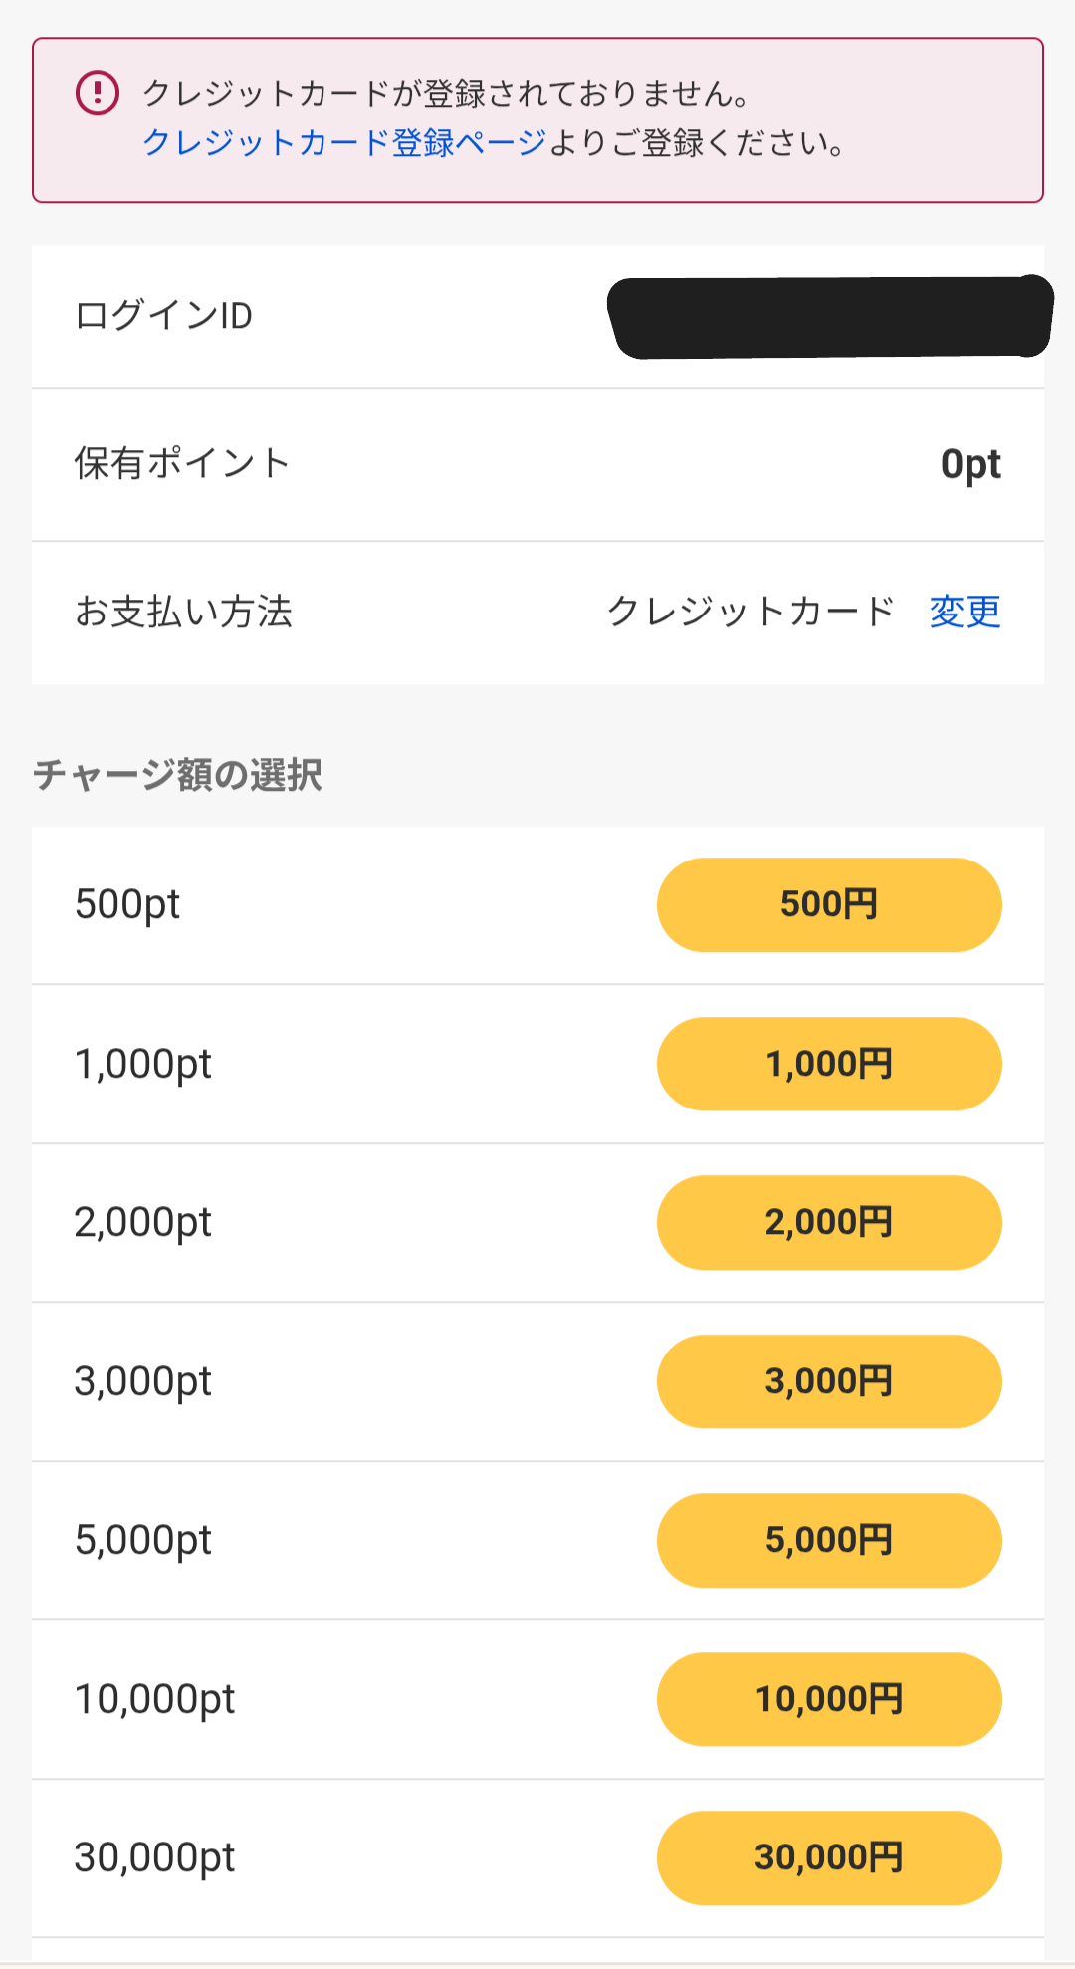Select the 2,000円 charge button
The width and height of the screenshot is (1075, 1969).
pyautogui.click(x=828, y=1222)
